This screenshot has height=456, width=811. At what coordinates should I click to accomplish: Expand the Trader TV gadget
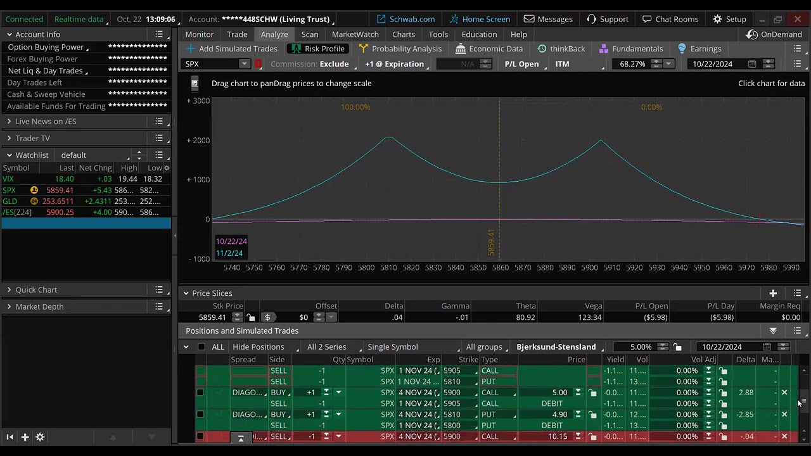(x=10, y=138)
